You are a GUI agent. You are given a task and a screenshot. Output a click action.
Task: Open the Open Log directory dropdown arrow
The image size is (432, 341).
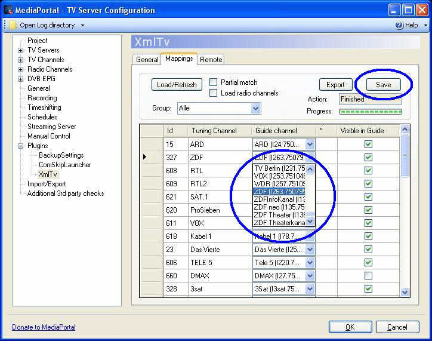click(x=82, y=25)
